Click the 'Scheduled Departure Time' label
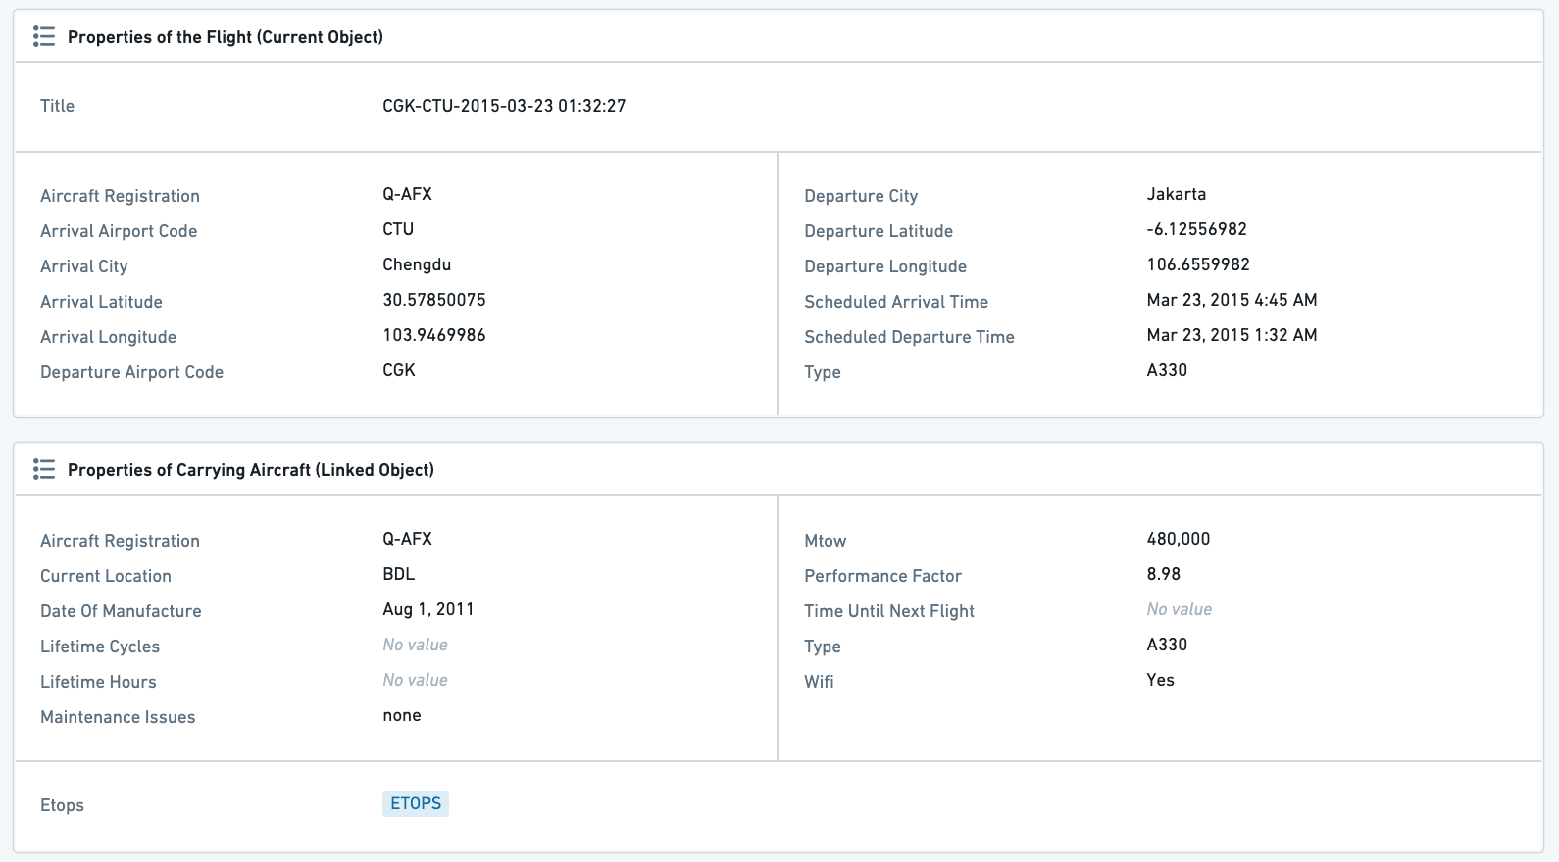 (909, 337)
